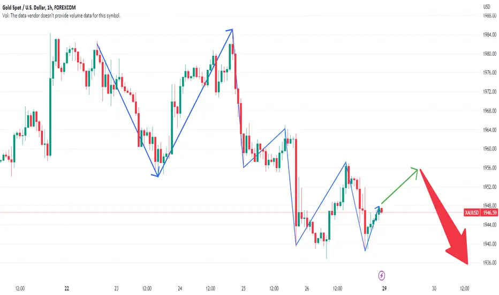The height and width of the screenshot is (295, 499).
Task: Click the Gold Spot / U.S. Dollar title
Action: (x=24, y=8)
